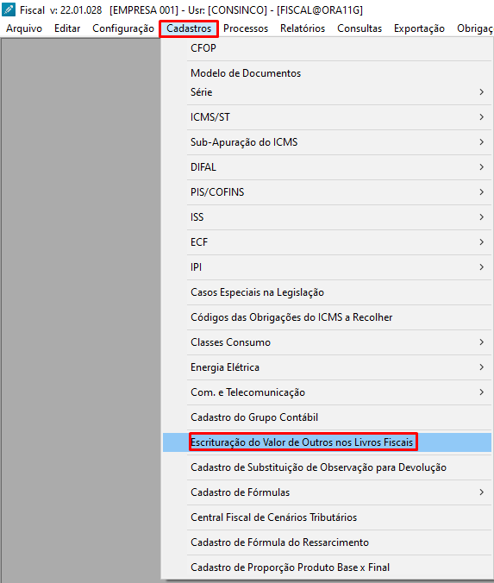494x583 pixels.
Task: Expand the Classes Consumo submenu arrow
Action: coord(481,342)
